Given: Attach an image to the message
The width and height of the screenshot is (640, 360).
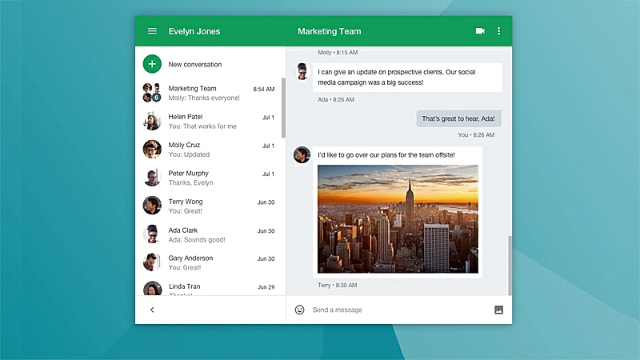Looking at the screenshot, I should point(498,310).
